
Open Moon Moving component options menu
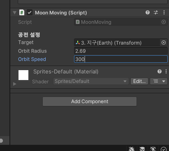(164, 12)
